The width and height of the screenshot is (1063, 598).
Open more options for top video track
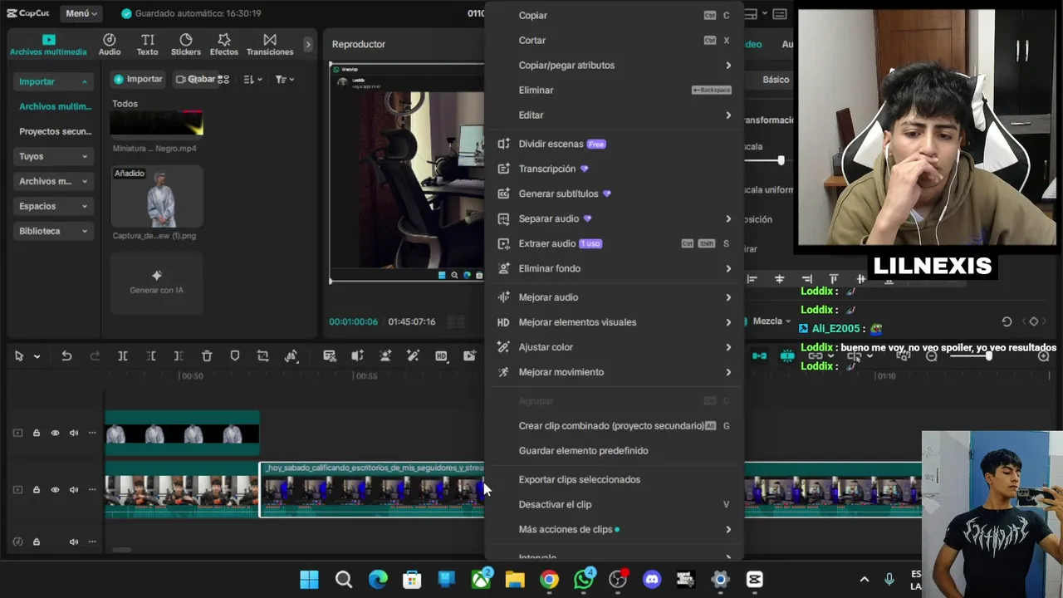92,433
